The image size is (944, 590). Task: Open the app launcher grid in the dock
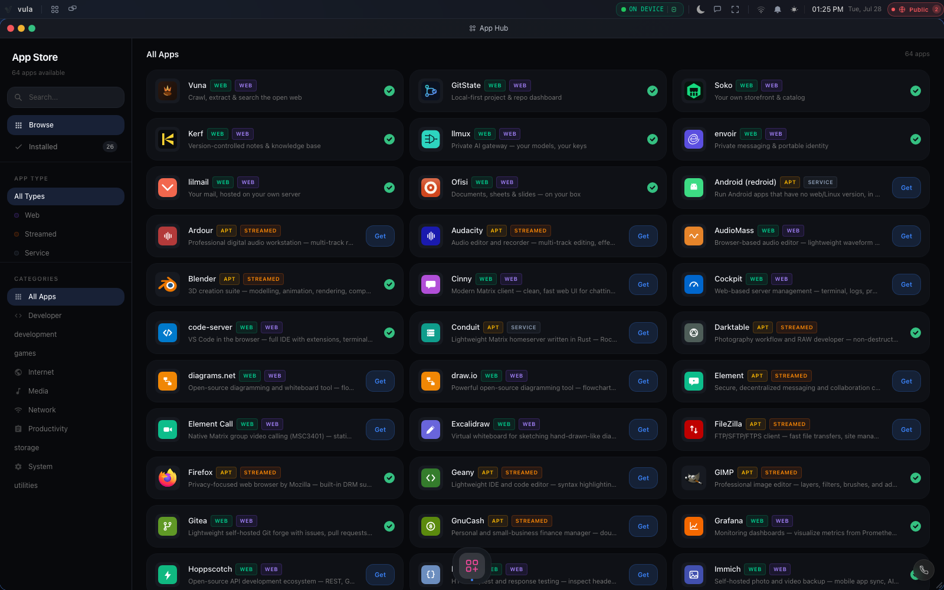pos(472,565)
